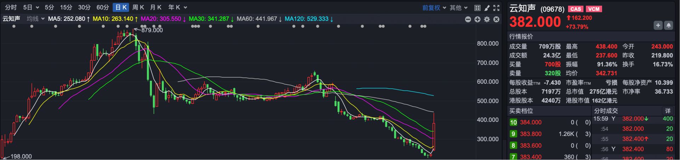The height and width of the screenshot is (160, 680).
Task: Open chart settings gear icon
Action: tap(487, 19)
